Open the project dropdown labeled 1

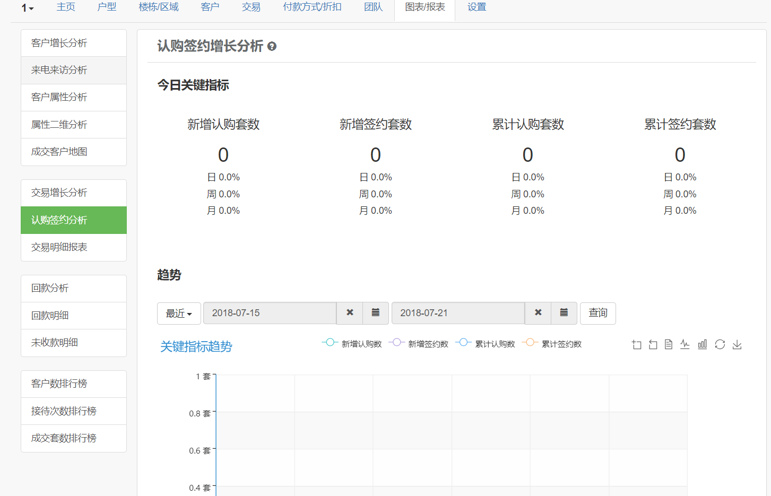pos(28,8)
